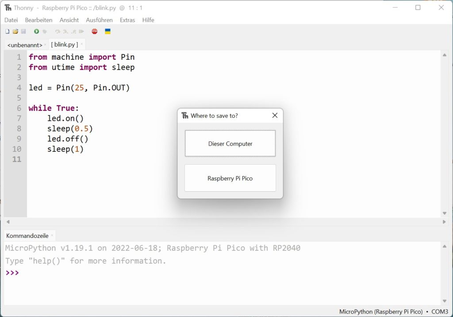This screenshot has height=317, width=453.
Task: Click the Step over debug icon
Action: click(58, 31)
